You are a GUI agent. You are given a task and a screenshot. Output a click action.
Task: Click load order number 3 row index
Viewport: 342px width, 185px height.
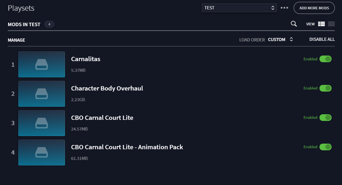tap(13, 123)
